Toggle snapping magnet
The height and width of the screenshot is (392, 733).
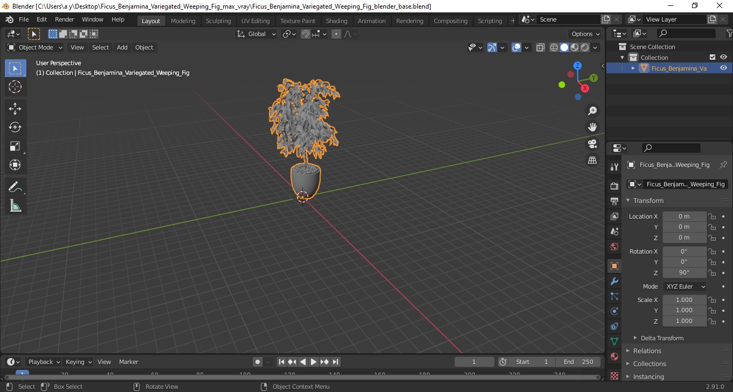click(x=306, y=34)
